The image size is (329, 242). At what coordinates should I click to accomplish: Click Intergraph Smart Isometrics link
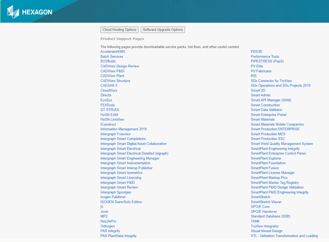tap(121, 173)
